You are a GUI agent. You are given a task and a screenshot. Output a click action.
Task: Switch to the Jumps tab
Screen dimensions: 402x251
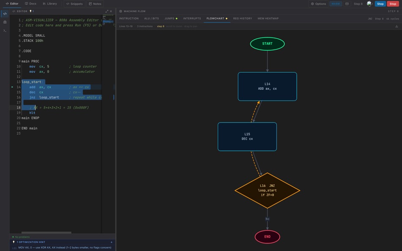click(x=171, y=19)
